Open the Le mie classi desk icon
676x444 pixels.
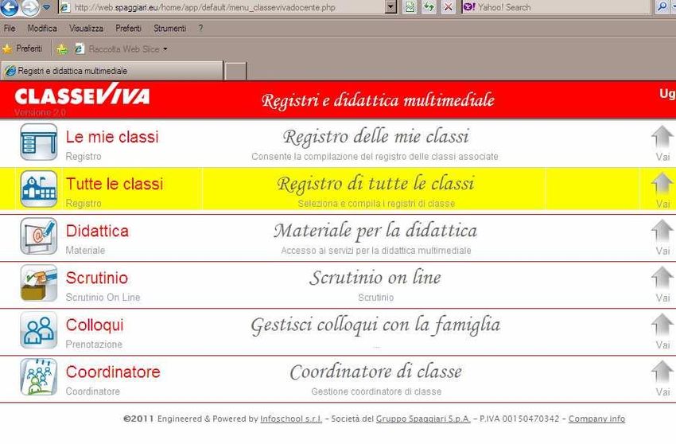click(x=38, y=142)
